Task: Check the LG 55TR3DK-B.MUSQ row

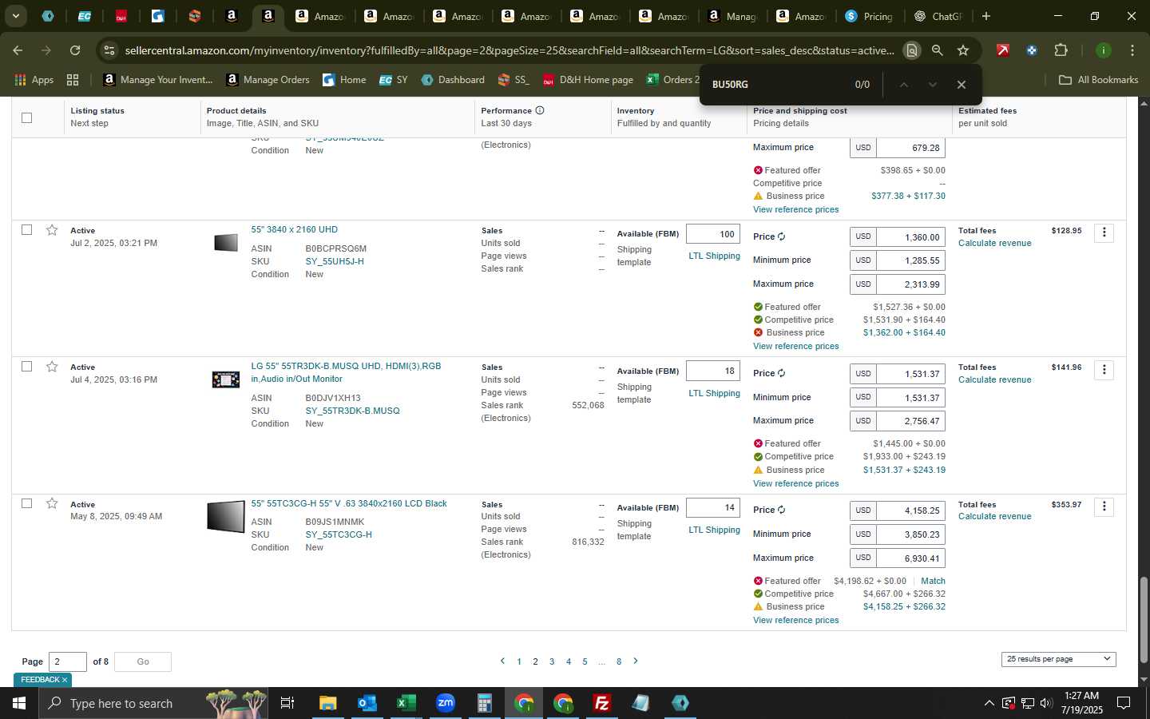Action: click(26, 366)
